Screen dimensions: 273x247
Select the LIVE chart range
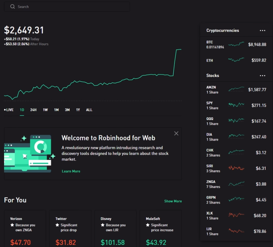pyautogui.click(x=9, y=110)
